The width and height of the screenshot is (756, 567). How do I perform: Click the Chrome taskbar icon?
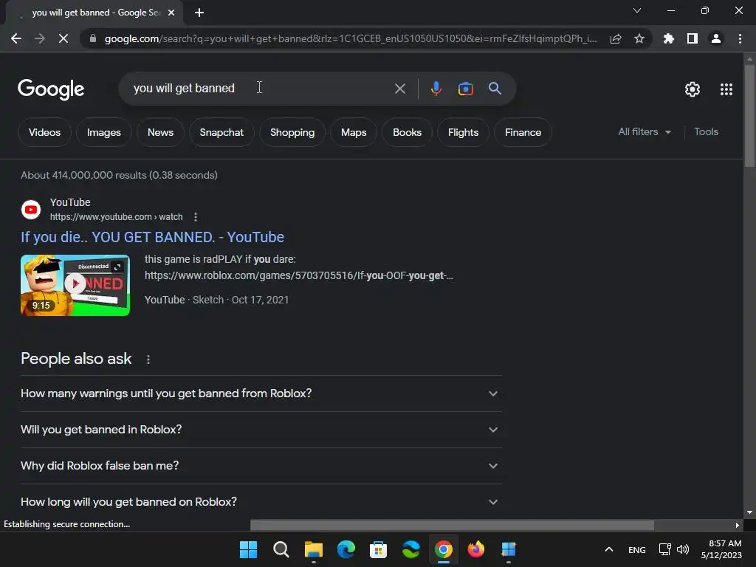coord(444,549)
